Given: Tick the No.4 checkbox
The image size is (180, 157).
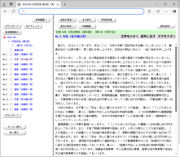Looking at the screenshot, I should coord(11,69).
